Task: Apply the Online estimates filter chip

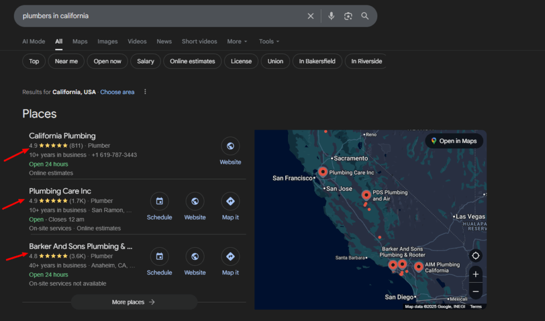Action: (192, 62)
